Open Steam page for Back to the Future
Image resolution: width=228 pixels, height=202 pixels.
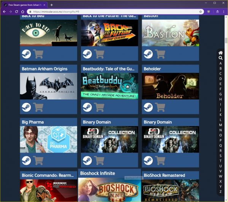click(x=87, y=54)
